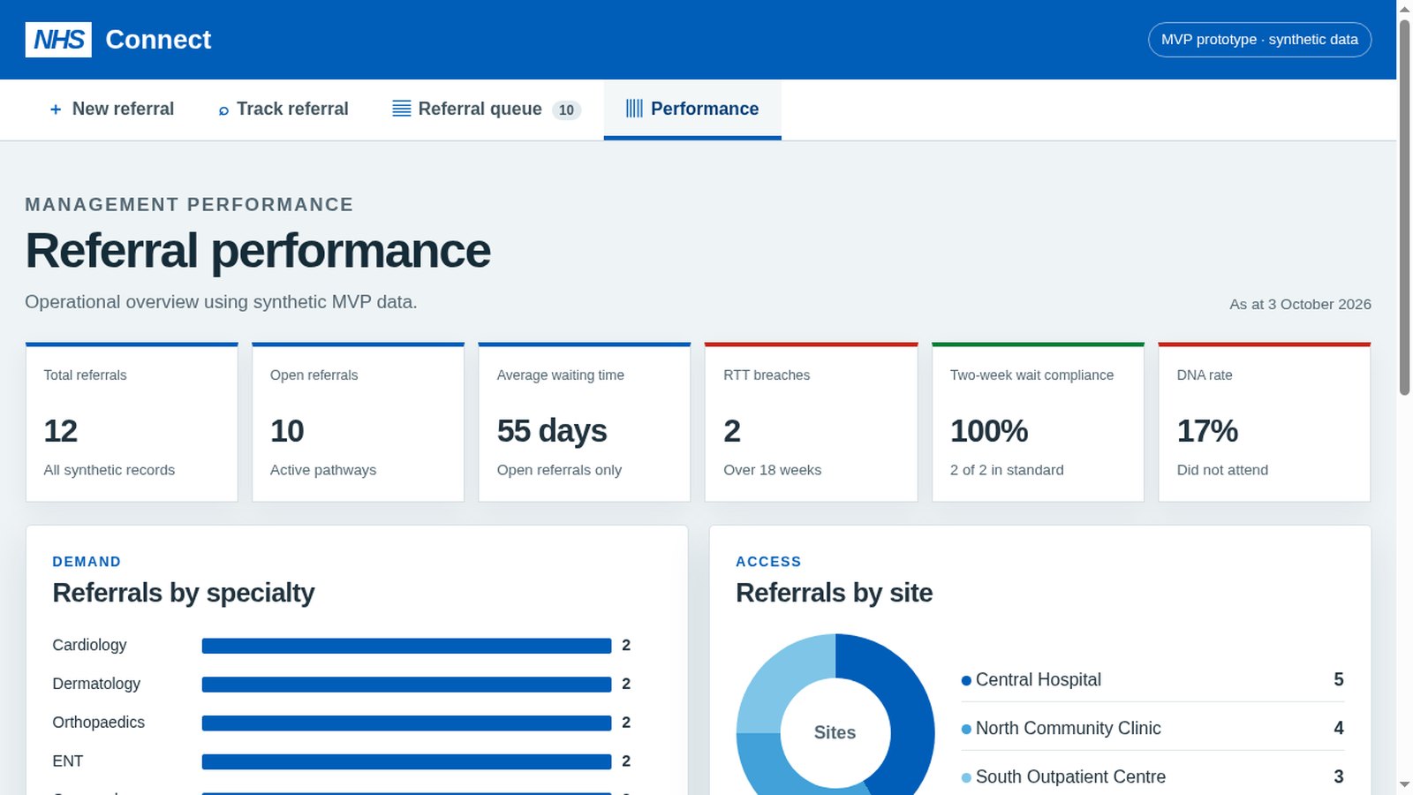Click the '55 days' value
The width and height of the screenshot is (1413, 795).
pos(552,431)
